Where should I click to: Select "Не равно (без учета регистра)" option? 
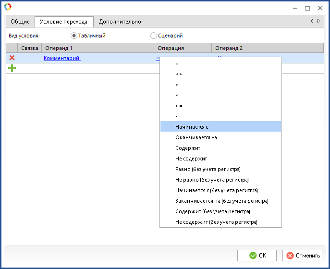[x=212, y=180]
